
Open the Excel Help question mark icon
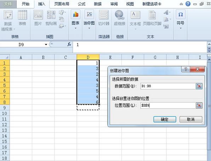coord(188,4)
